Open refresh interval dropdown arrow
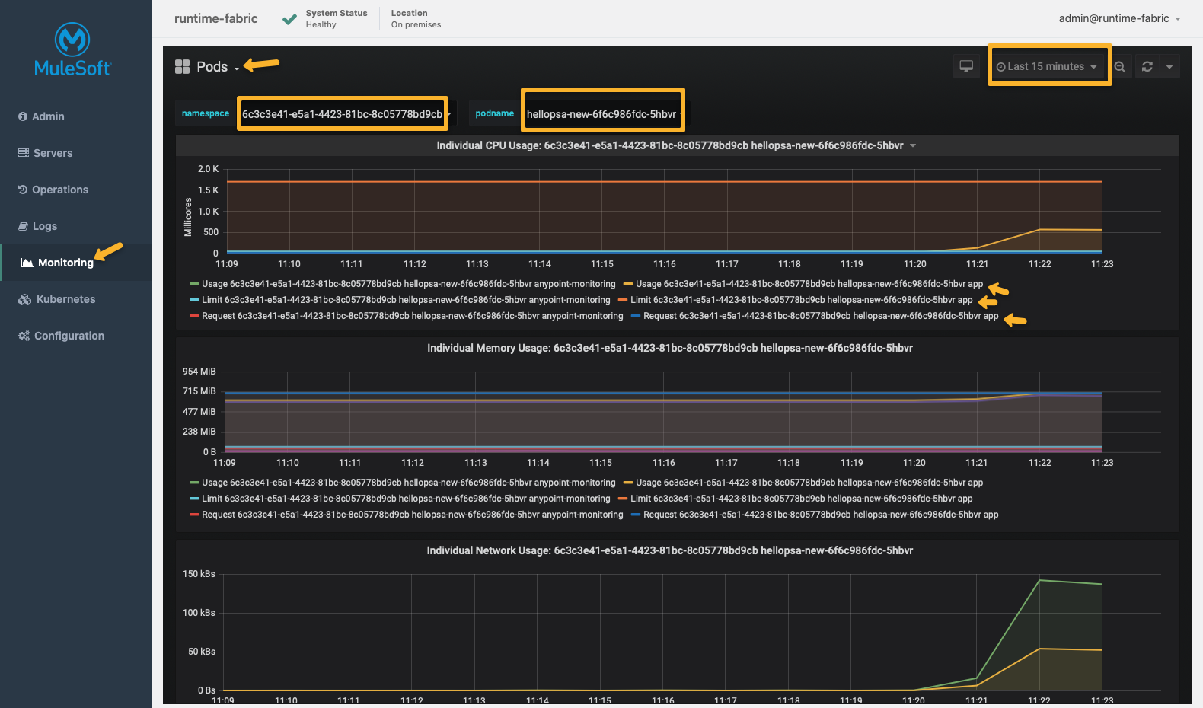Viewport: 1203px width, 708px height. tap(1169, 67)
